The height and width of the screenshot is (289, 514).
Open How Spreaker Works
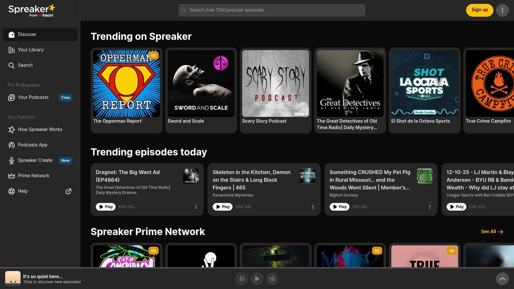pyautogui.click(x=40, y=129)
